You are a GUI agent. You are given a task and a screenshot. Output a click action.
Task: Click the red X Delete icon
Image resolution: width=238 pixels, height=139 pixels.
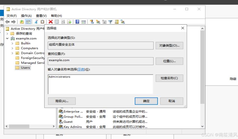pos(51,22)
